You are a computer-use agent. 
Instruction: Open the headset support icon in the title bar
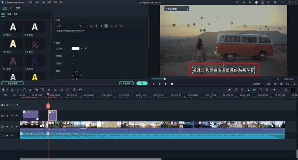click(x=250, y=3)
